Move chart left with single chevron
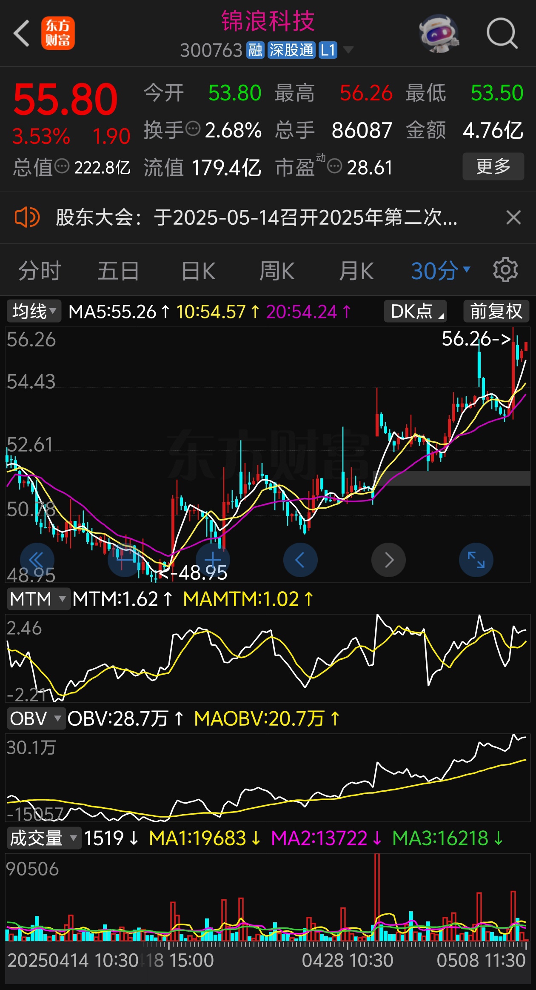This screenshot has height=990, width=536. point(300,560)
